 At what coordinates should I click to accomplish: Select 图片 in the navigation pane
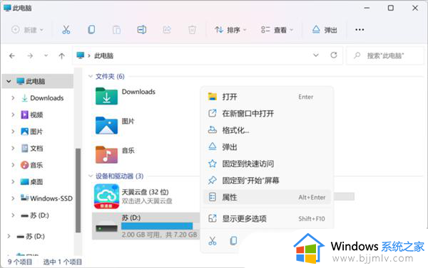point(32,132)
